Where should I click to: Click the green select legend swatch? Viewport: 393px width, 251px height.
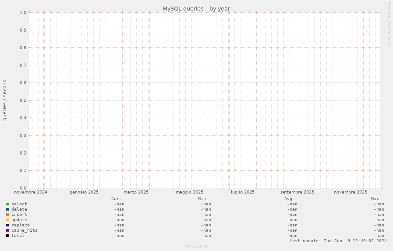[7, 204]
